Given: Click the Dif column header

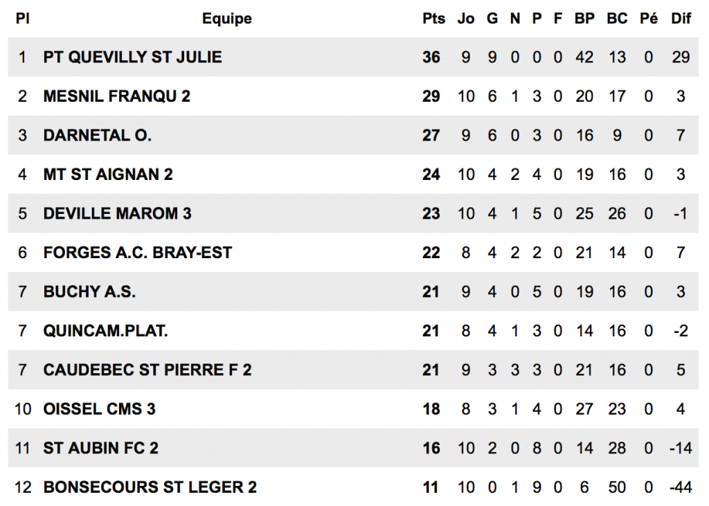Looking at the screenshot, I should [x=681, y=19].
